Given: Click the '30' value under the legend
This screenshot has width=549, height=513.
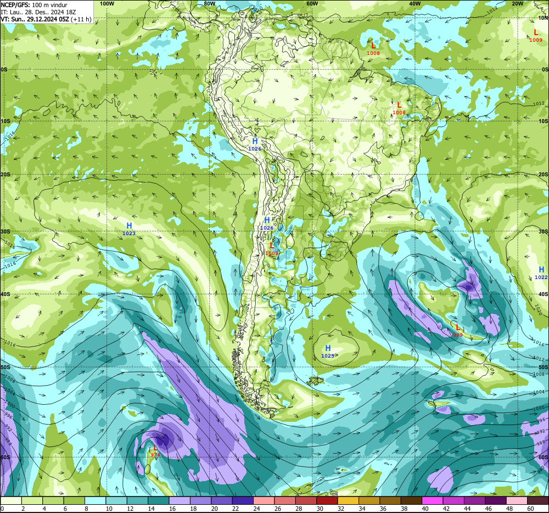Looking at the screenshot, I should pos(320,509).
